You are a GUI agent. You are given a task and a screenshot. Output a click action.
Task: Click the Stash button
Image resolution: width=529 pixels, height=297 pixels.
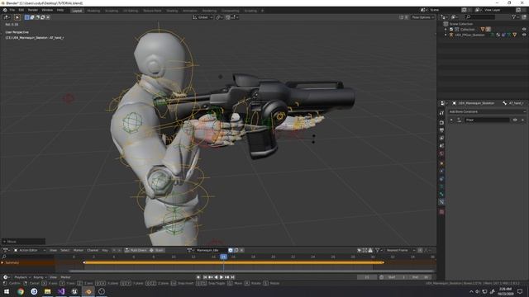tap(157, 250)
